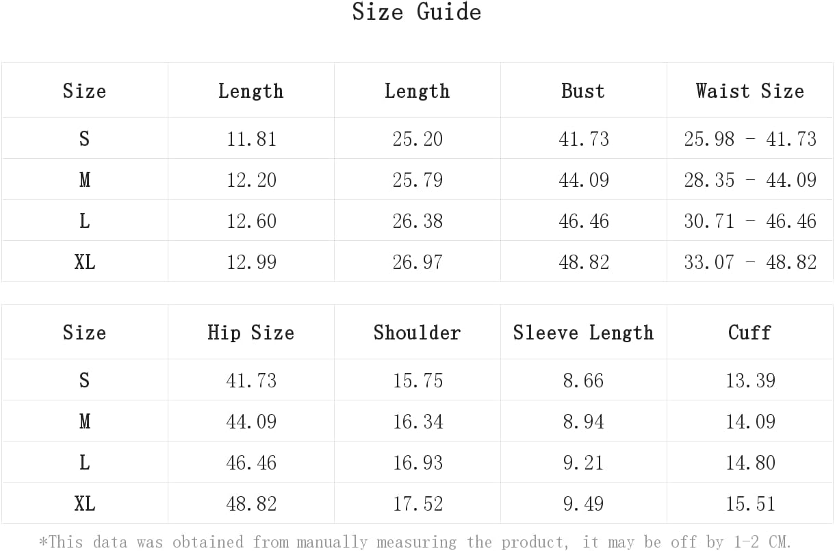The width and height of the screenshot is (835, 551).
Task: Select waist range "25.98 - 41.73"
Action: (x=750, y=139)
